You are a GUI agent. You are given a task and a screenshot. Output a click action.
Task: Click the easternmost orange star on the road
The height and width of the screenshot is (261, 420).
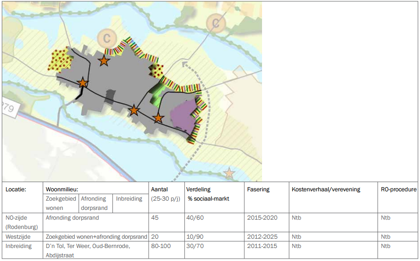pyautogui.click(x=158, y=118)
